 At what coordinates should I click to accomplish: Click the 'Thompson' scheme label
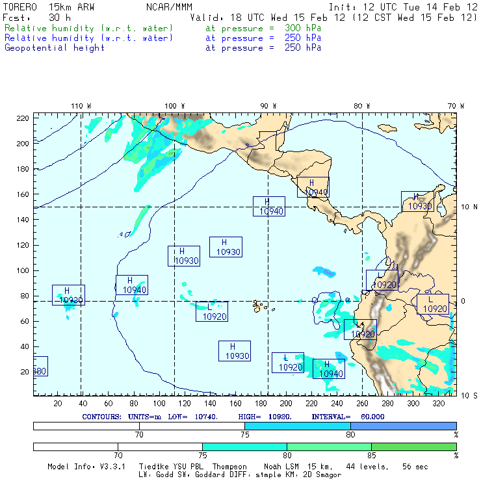coord(229,467)
